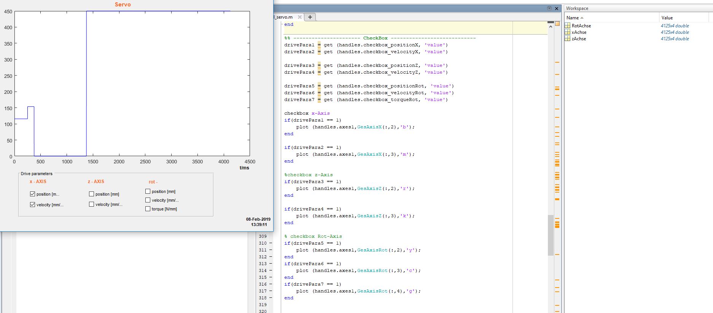Enable rot torque [N/mm] checkbox
The image size is (713, 313).
pos(148,209)
